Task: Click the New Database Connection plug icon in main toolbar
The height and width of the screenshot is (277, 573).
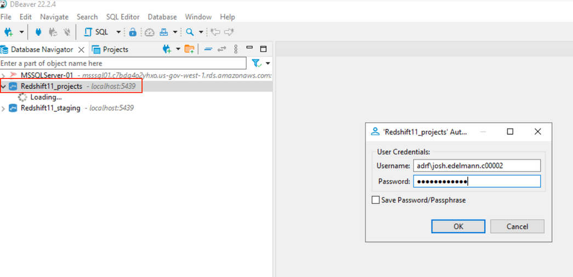Action: [x=9, y=32]
